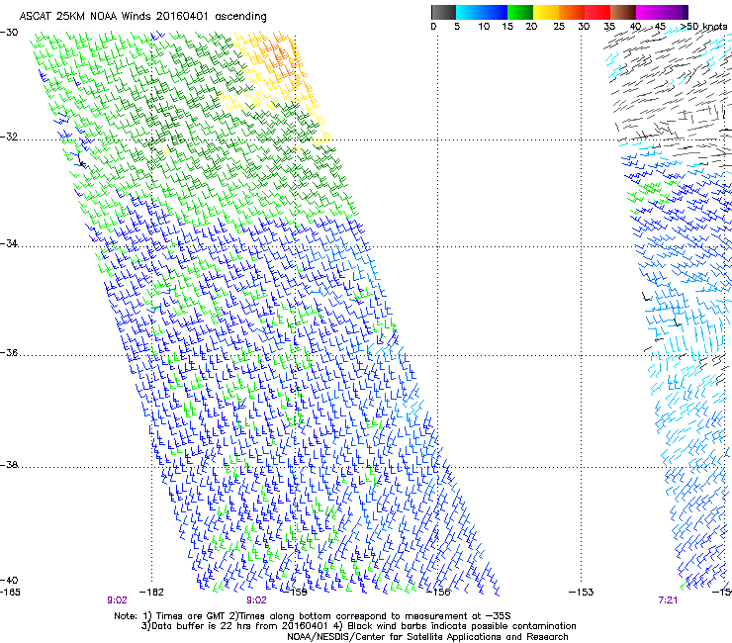Click the longitude label '-153'
This screenshot has height=643, width=732.
point(582,593)
